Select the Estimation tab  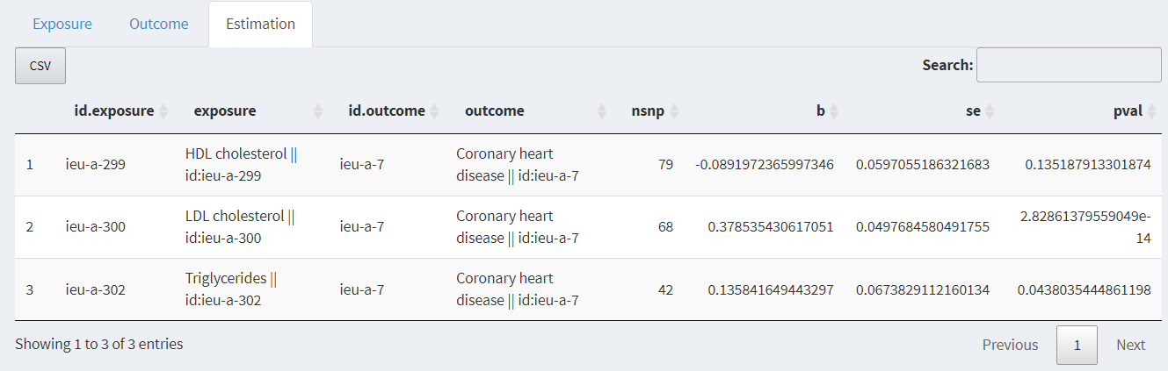pyautogui.click(x=260, y=24)
